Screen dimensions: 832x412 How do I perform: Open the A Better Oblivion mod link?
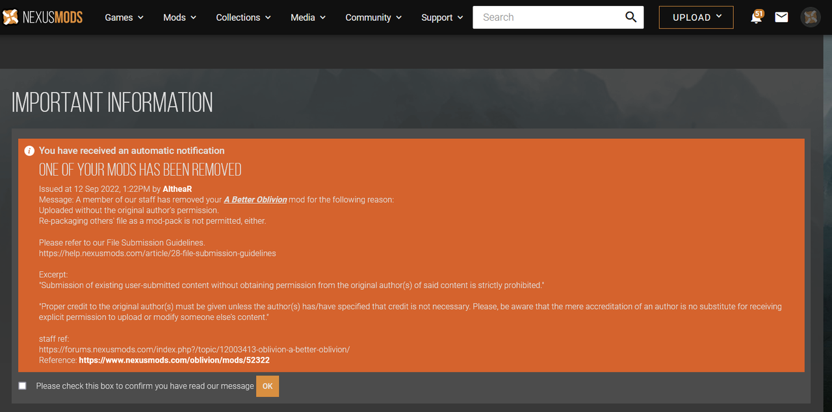pyautogui.click(x=255, y=200)
